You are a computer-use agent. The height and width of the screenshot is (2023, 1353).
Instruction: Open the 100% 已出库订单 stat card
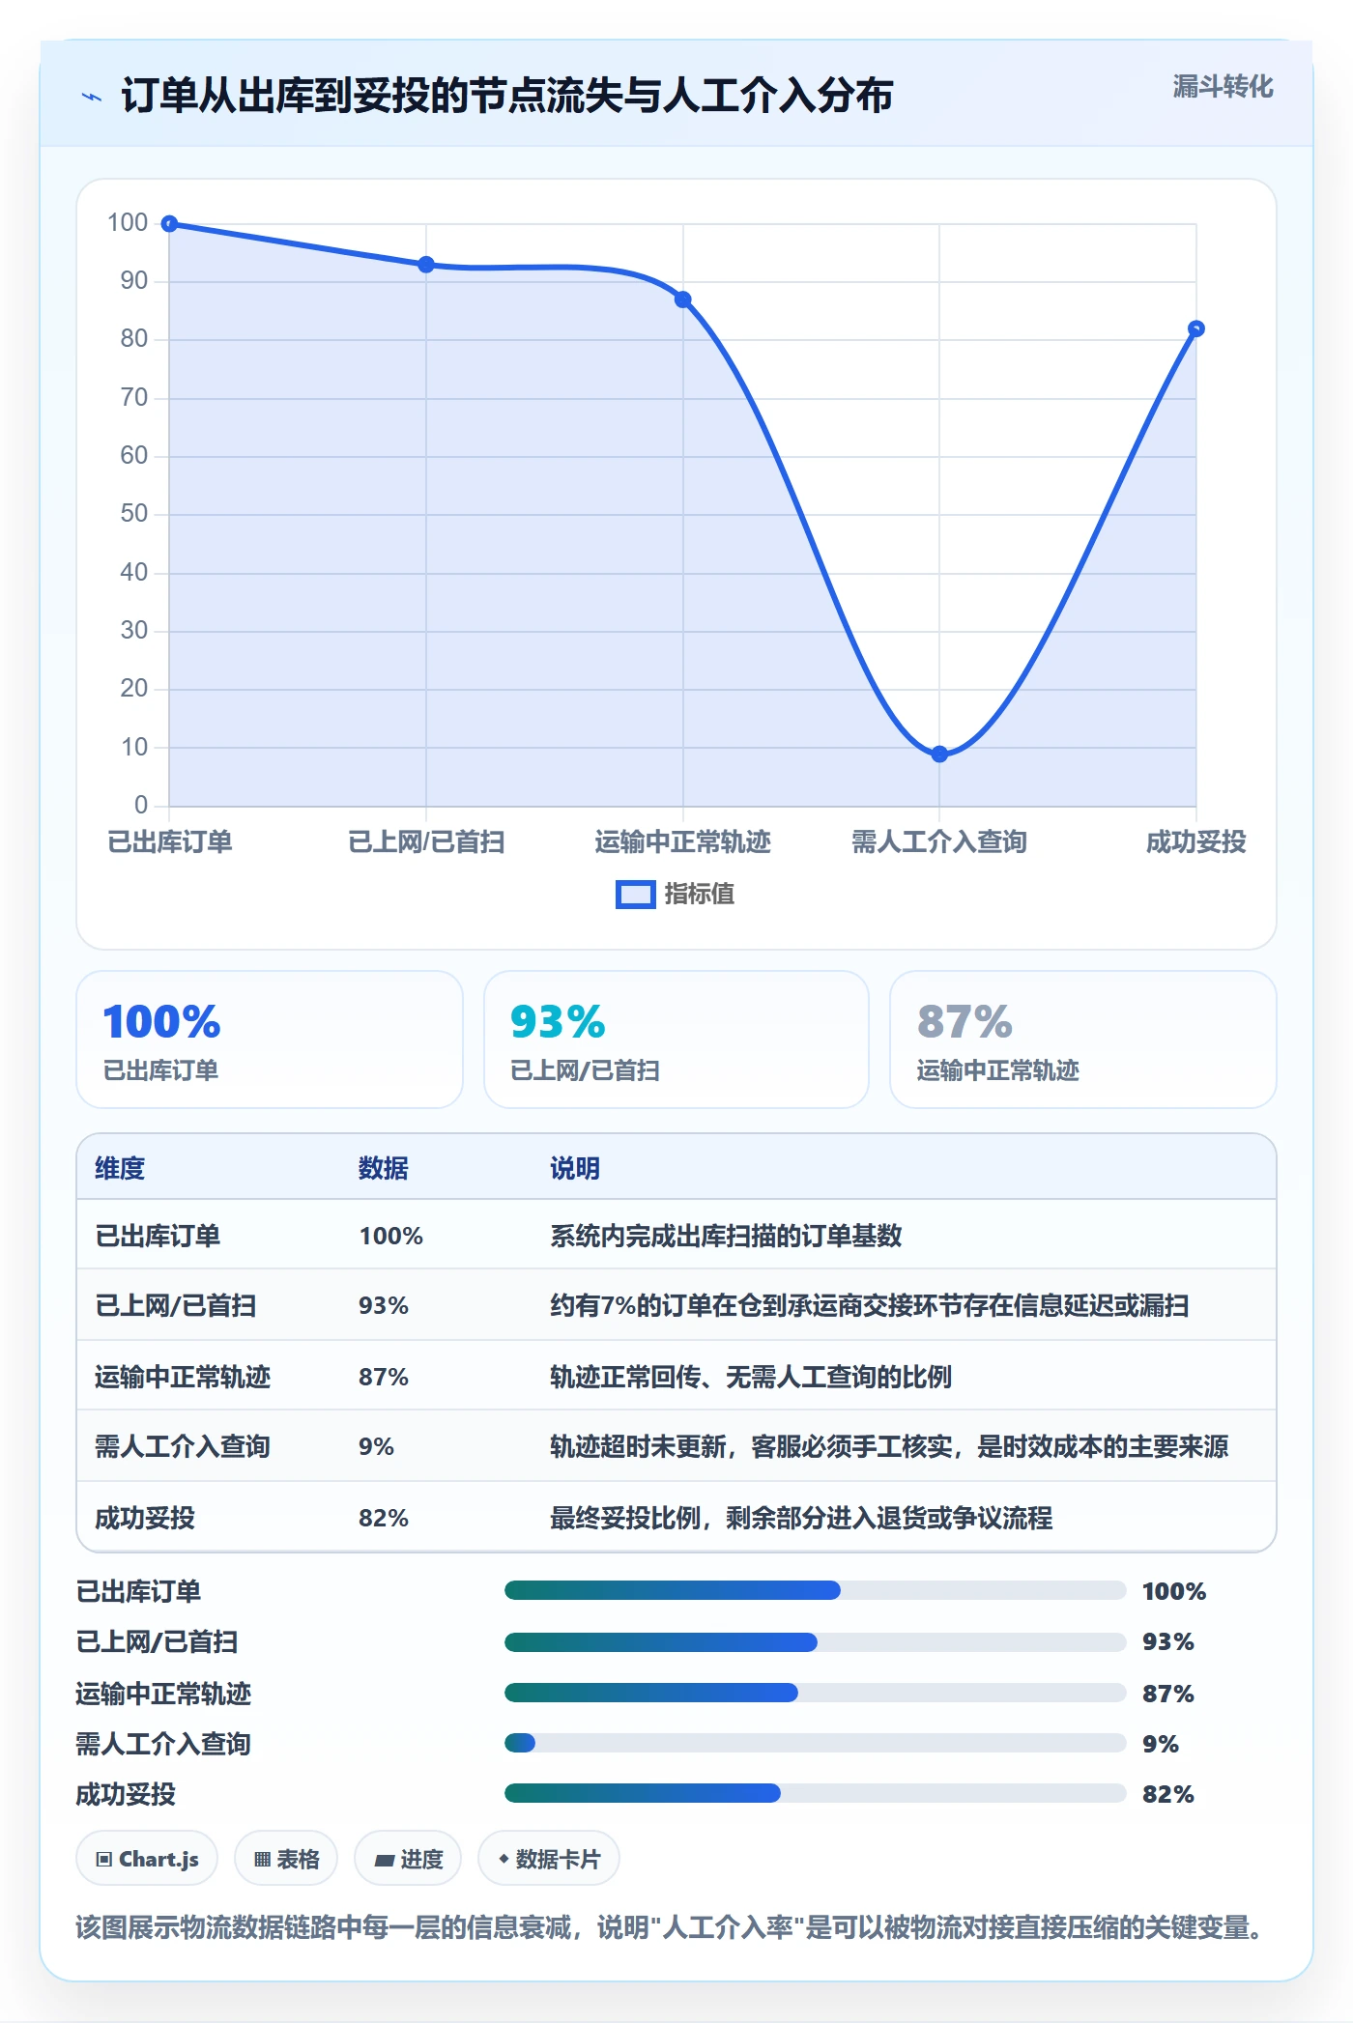[270, 1040]
